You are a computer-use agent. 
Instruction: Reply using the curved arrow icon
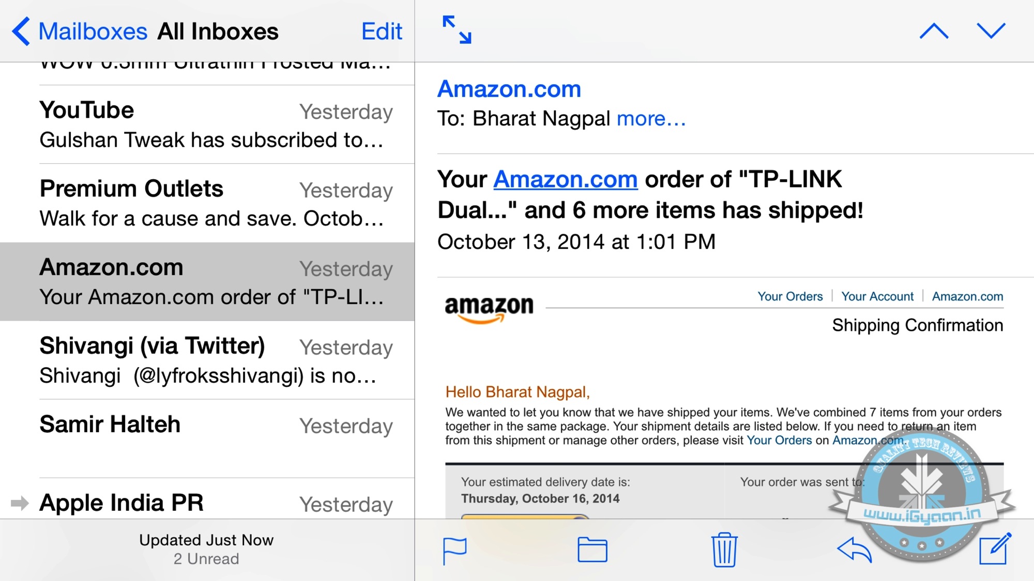(854, 549)
